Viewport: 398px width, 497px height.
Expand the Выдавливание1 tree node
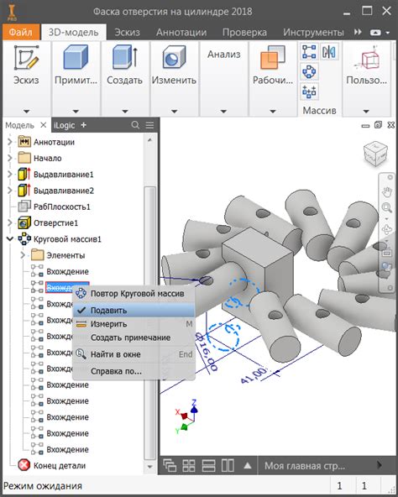(10, 174)
